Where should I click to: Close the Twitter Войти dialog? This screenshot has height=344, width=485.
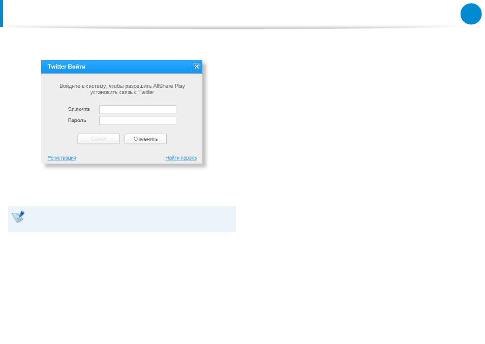pos(196,67)
